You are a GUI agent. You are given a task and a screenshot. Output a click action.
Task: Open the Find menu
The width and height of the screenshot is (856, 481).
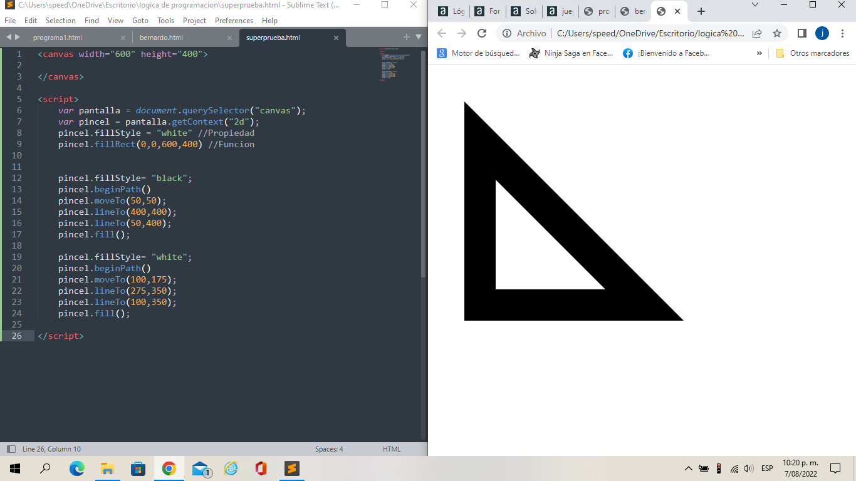91,21
